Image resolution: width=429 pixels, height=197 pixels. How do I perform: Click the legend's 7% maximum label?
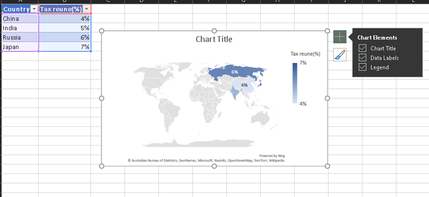pos(303,63)
